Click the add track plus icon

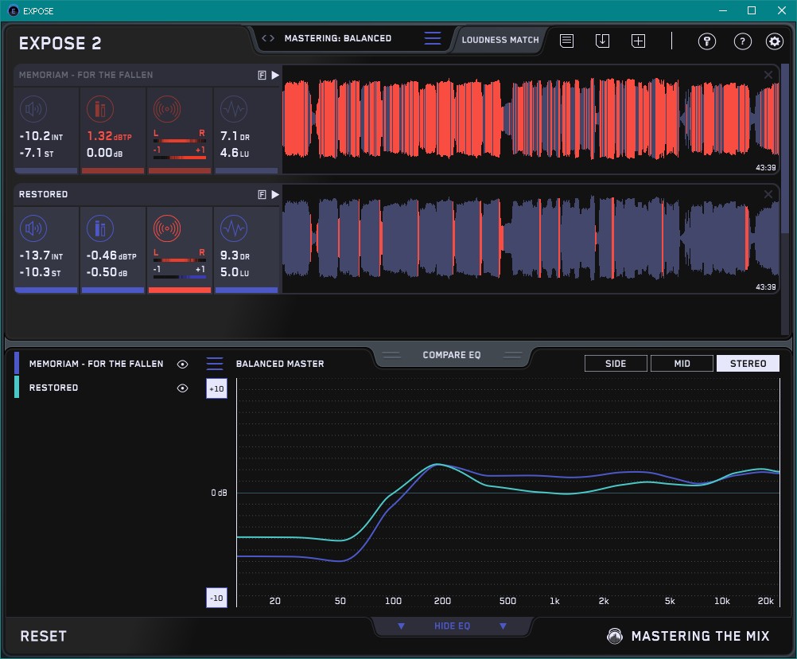638,41
